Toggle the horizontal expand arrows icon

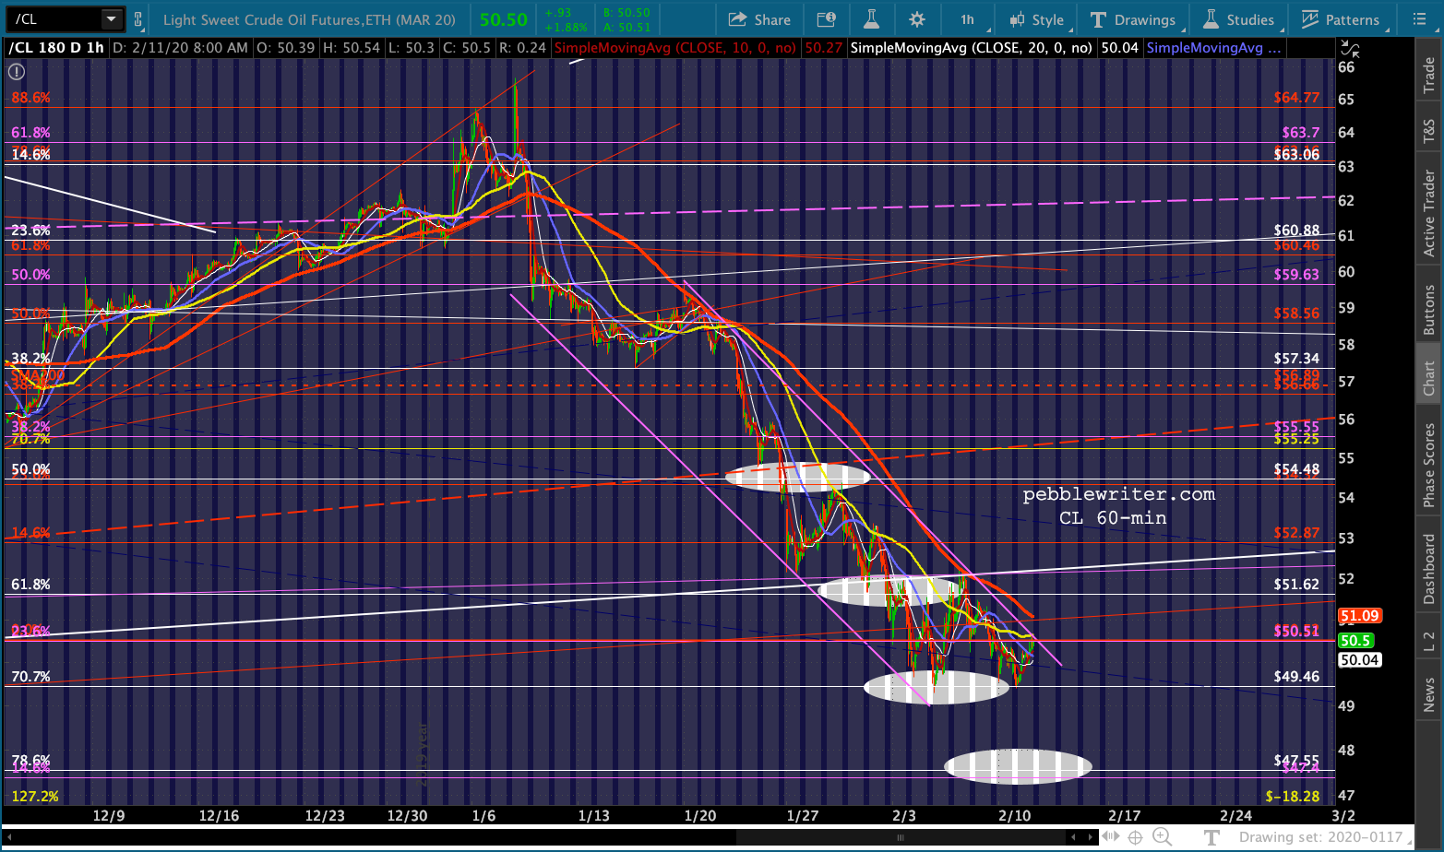(x=1110, y=837)
